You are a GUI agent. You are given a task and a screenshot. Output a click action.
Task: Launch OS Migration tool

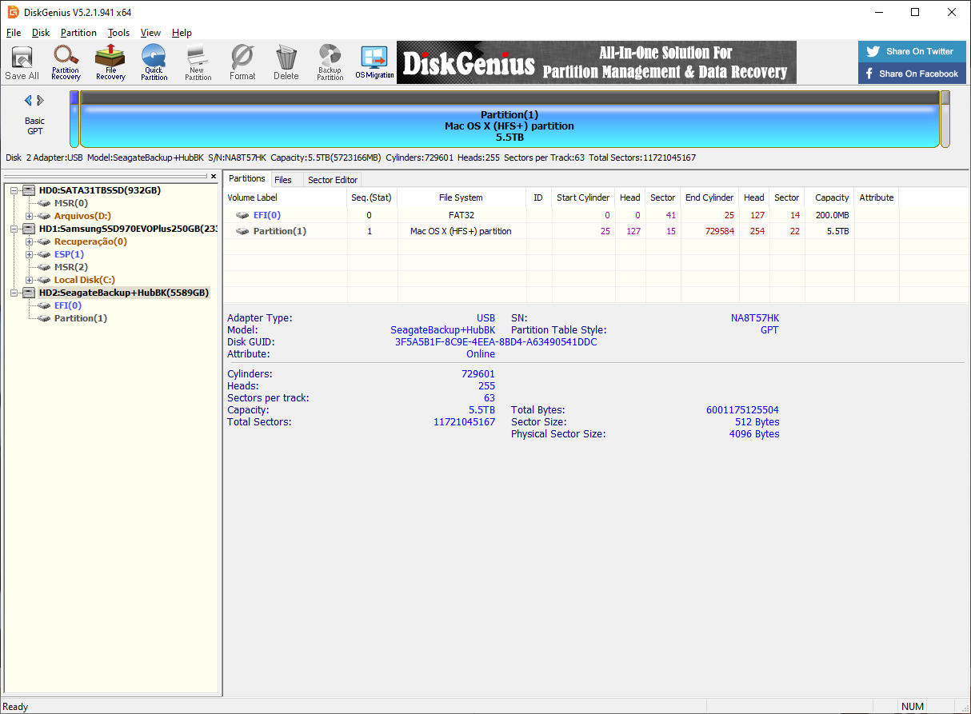pos(374,63)
